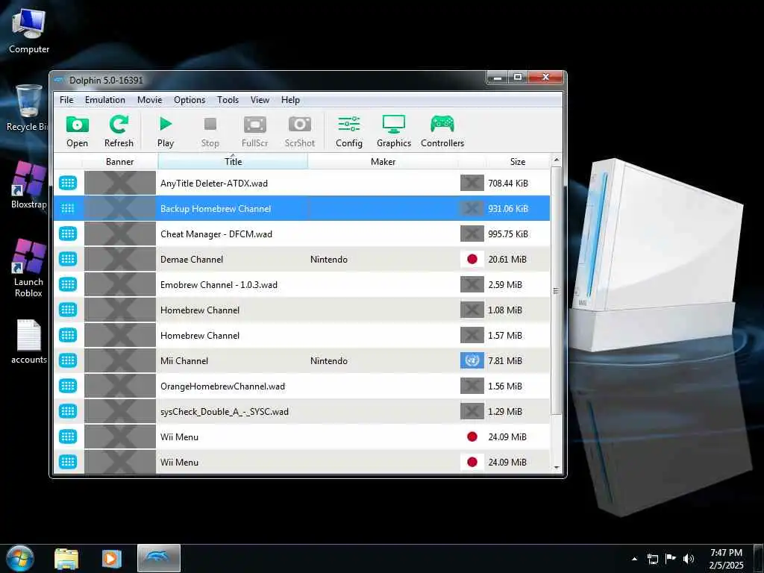Viewport: 764px width, 573px height.
Task: Click Japan flag in Demae Channel row
Action: pos(472,259)
